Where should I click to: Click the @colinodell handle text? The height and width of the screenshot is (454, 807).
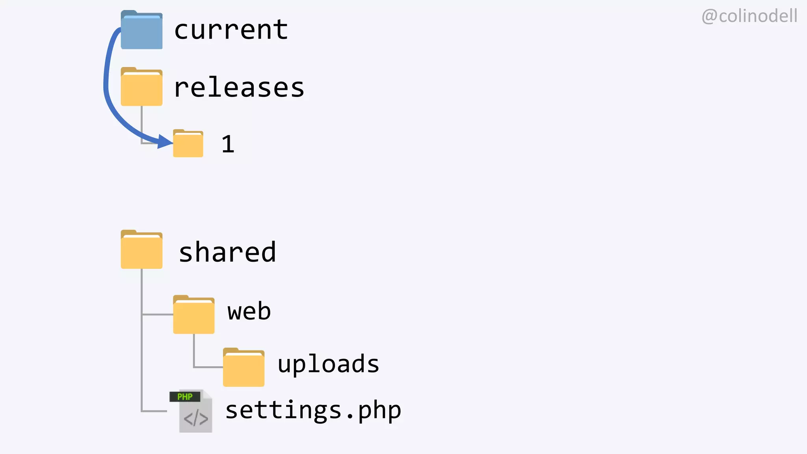coord(749,16)
